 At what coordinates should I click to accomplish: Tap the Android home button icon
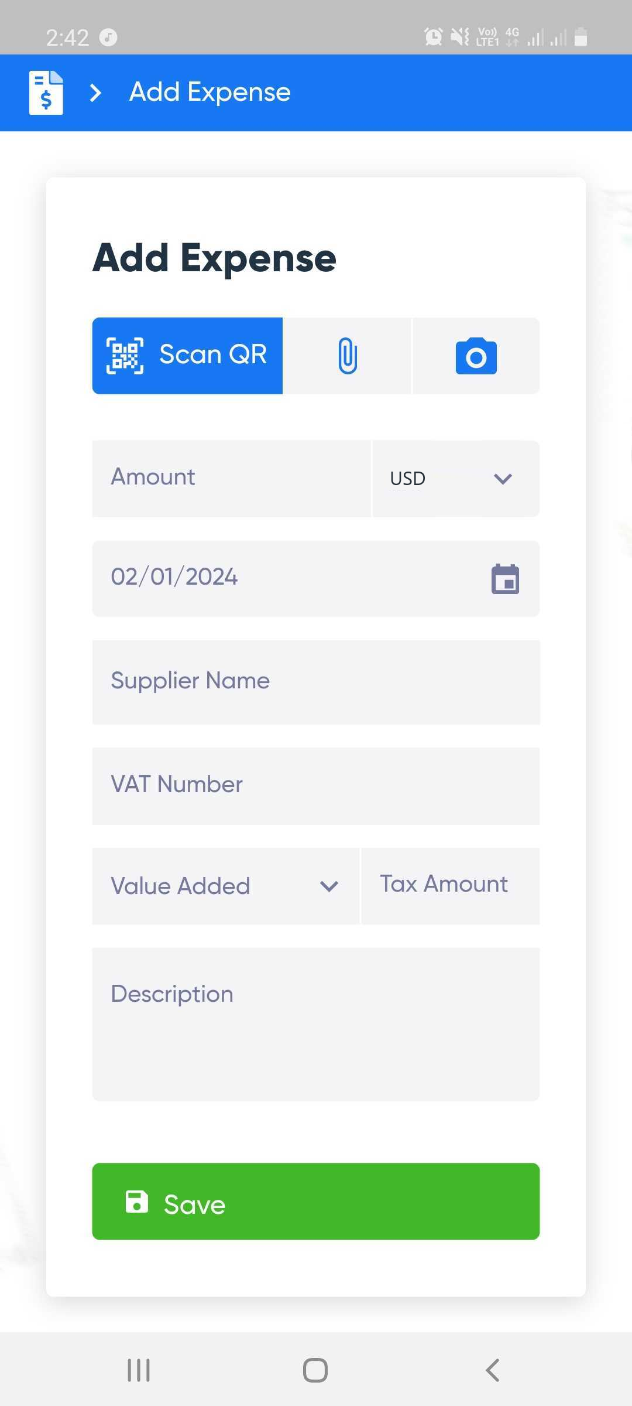point(315,1370)
